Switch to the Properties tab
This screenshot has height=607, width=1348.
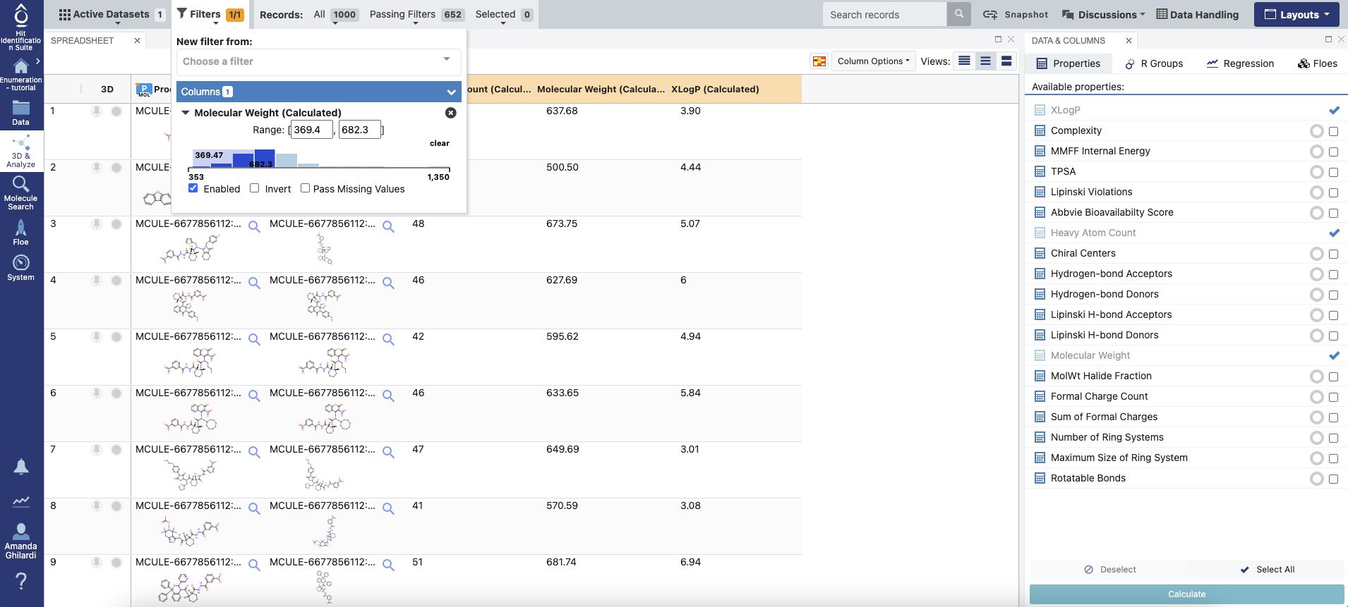[x=1069, y=63]
